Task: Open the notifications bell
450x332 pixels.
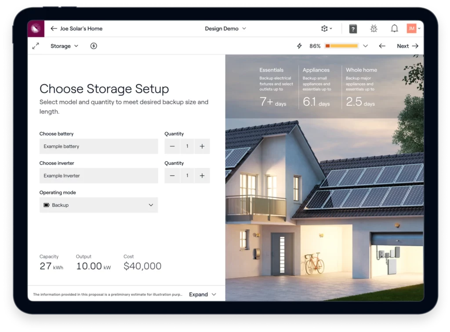Action: pyautogui.click(x=394, y=29)
